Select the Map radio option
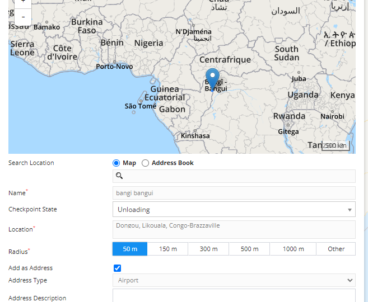 pos(117,163)
